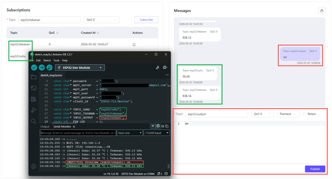Click action icon for esp32/tekanan subscription
Screen dimensions: 332x179
click(x=134, y=44)
